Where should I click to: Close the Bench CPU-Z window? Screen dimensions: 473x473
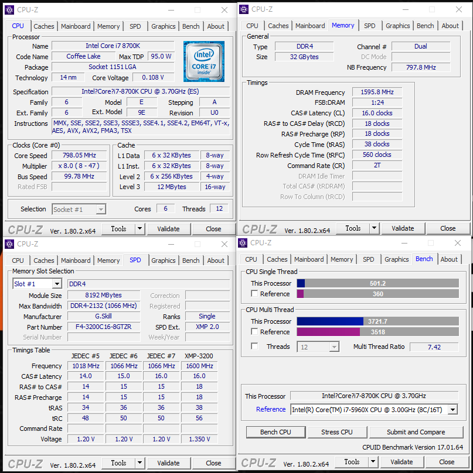click(x=458, y=243)
